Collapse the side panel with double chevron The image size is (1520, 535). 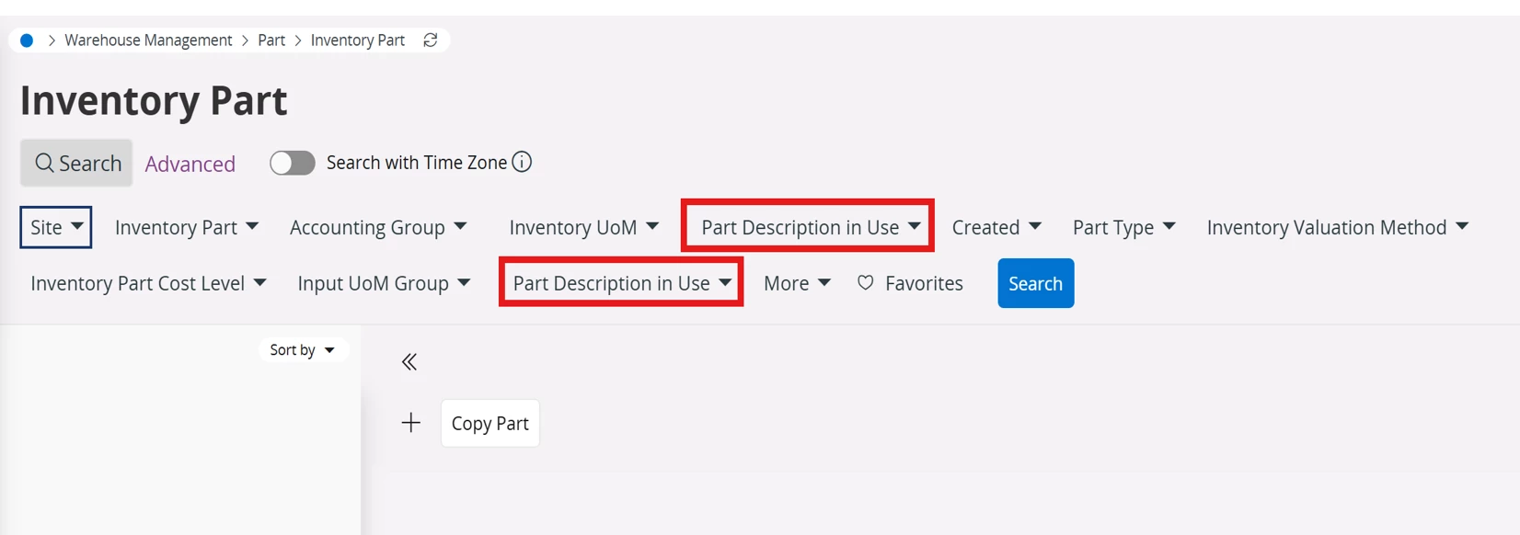[409, 362]
